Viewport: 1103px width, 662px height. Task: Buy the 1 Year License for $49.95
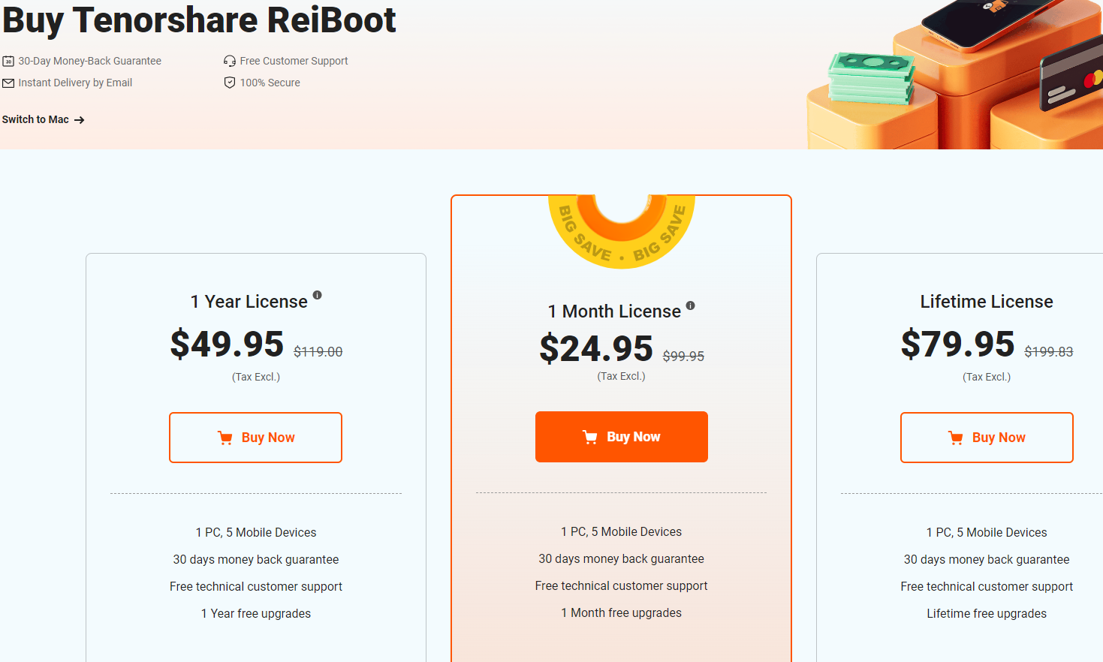(x=255, y=438)
